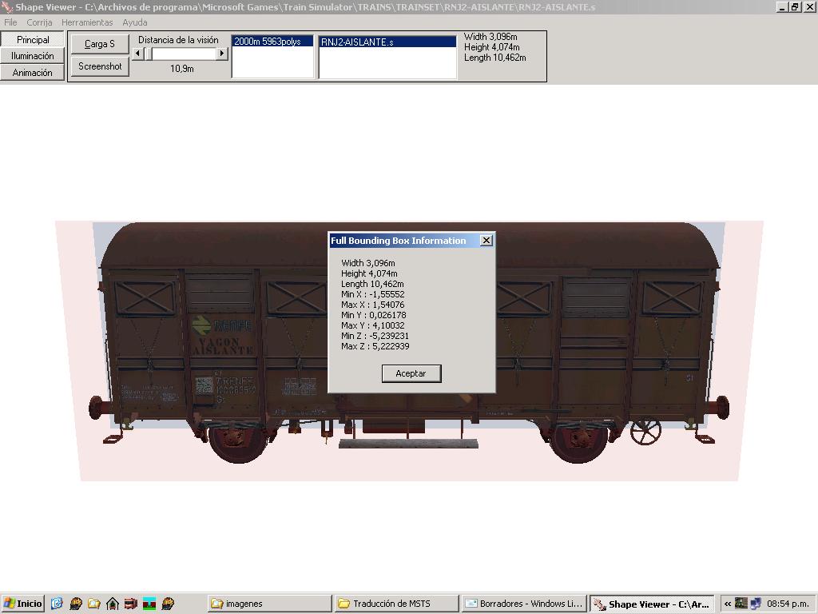
Task: Launch the red train icon shortcut
Action: coord(131,604)
